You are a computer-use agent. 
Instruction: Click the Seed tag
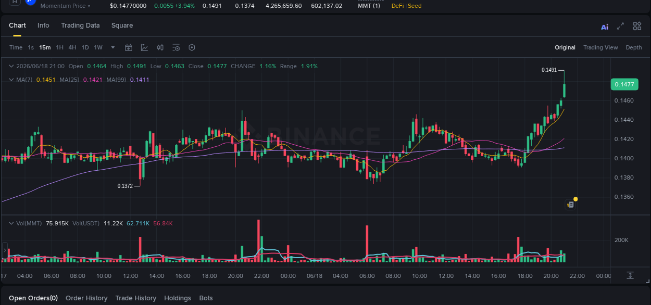(x=415, y=6)
